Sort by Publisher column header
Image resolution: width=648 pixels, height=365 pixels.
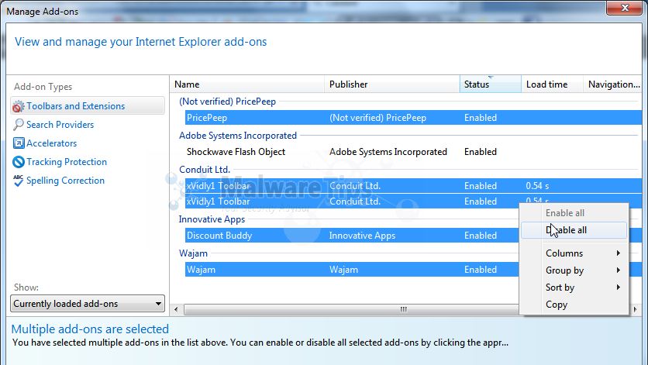(391, 84)
